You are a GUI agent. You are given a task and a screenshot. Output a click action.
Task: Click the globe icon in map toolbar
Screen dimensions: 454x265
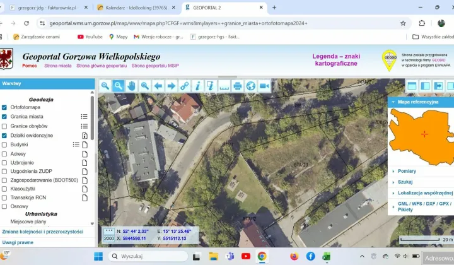[251, 86]
